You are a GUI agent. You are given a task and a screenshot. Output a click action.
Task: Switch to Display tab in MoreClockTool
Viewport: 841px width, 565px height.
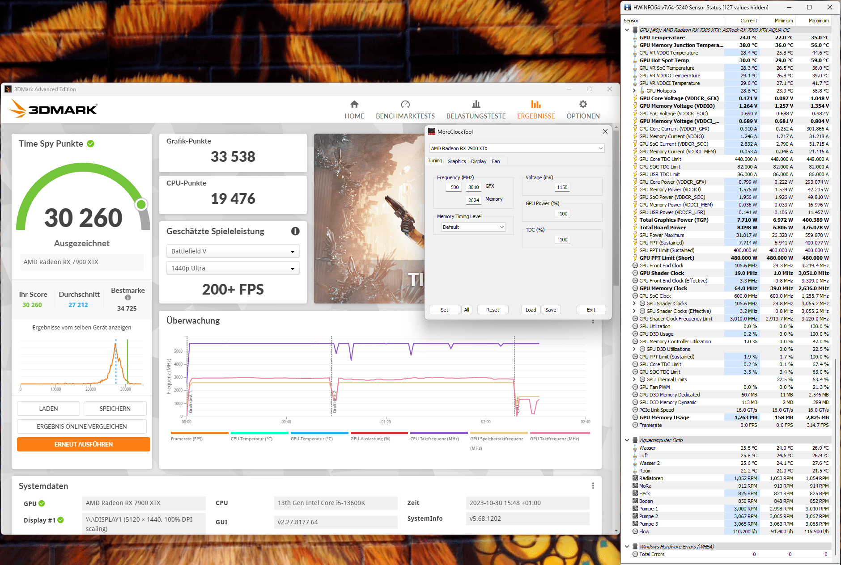479,161
